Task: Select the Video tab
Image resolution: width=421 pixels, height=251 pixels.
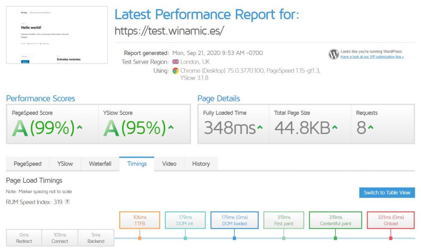Action: pyautogui.click(x=169, y=163)
